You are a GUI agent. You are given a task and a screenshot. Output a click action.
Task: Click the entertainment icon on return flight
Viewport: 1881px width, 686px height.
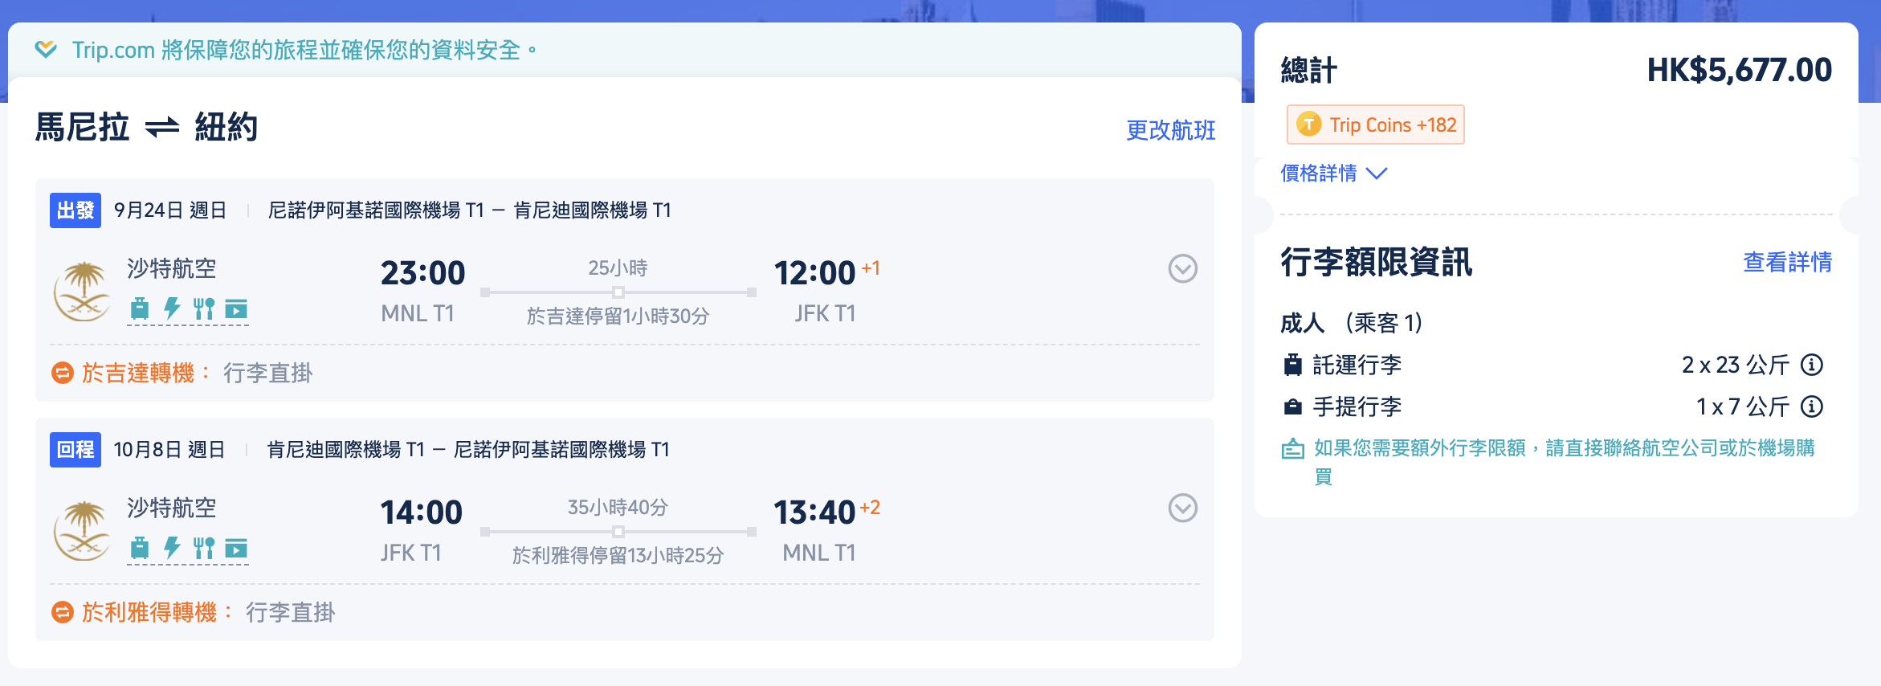(236, 548)
